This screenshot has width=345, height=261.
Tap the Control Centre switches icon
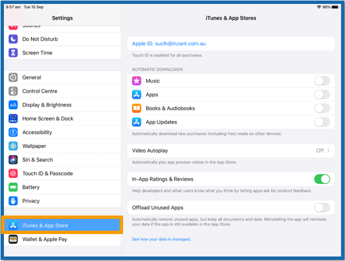click(x=13, y=91)
